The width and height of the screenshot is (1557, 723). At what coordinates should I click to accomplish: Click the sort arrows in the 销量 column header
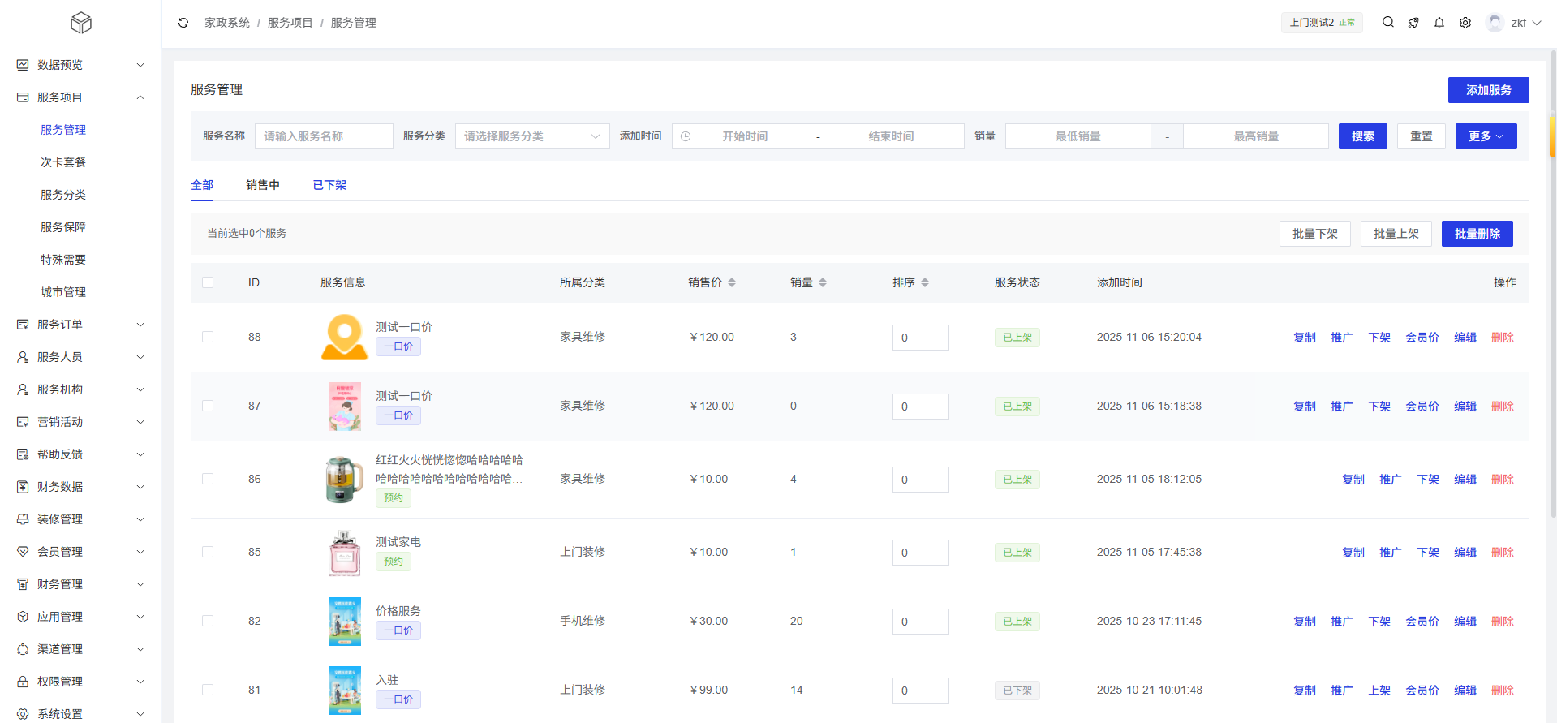pos(823,282)
